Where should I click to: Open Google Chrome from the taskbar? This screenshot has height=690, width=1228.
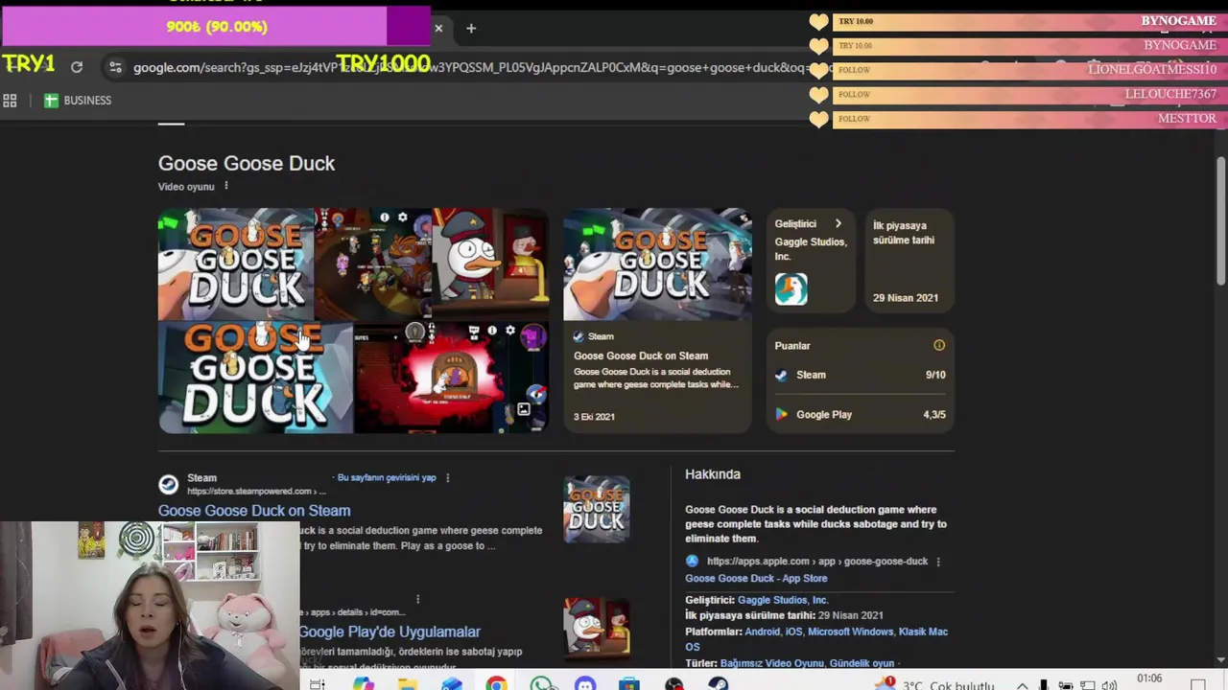[x=496, y=684]
